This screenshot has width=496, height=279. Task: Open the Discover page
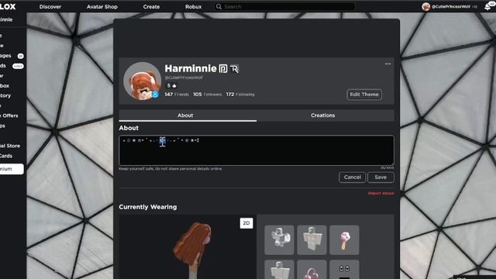pos(50,7)
